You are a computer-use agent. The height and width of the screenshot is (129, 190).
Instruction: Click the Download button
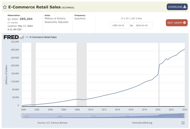click(177, 7)
